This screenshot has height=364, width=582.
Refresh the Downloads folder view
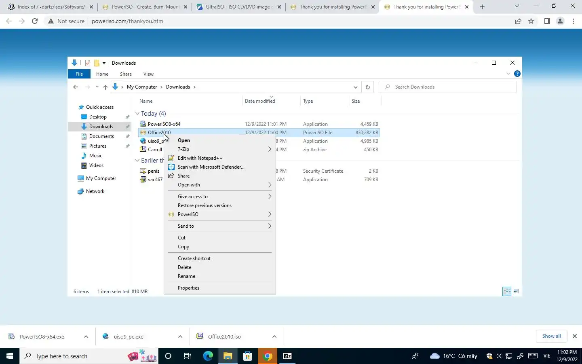click(x=367, y=87)
